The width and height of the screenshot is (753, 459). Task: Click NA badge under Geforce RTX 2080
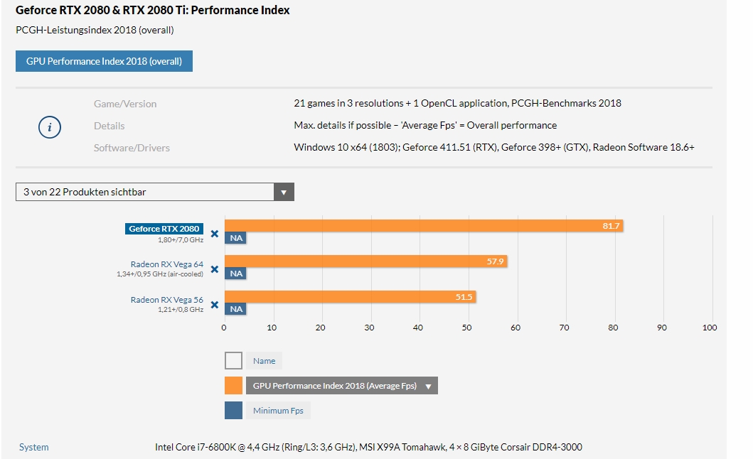tap(236, 238)
